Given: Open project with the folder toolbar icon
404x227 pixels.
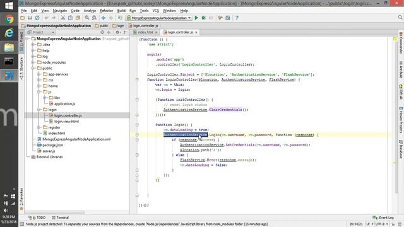Looking at the screenshot, I should (23, 18).
